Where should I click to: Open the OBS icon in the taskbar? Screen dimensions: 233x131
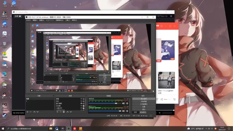point(68,128)
